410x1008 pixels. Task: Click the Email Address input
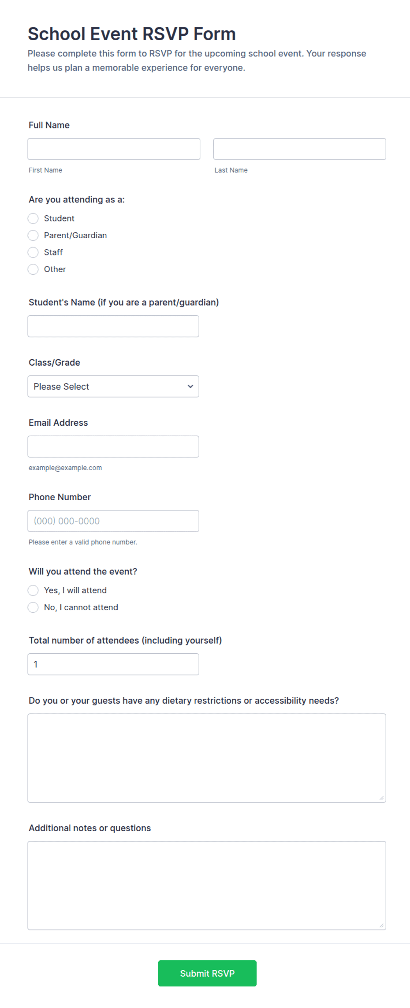tap(113, 446)
